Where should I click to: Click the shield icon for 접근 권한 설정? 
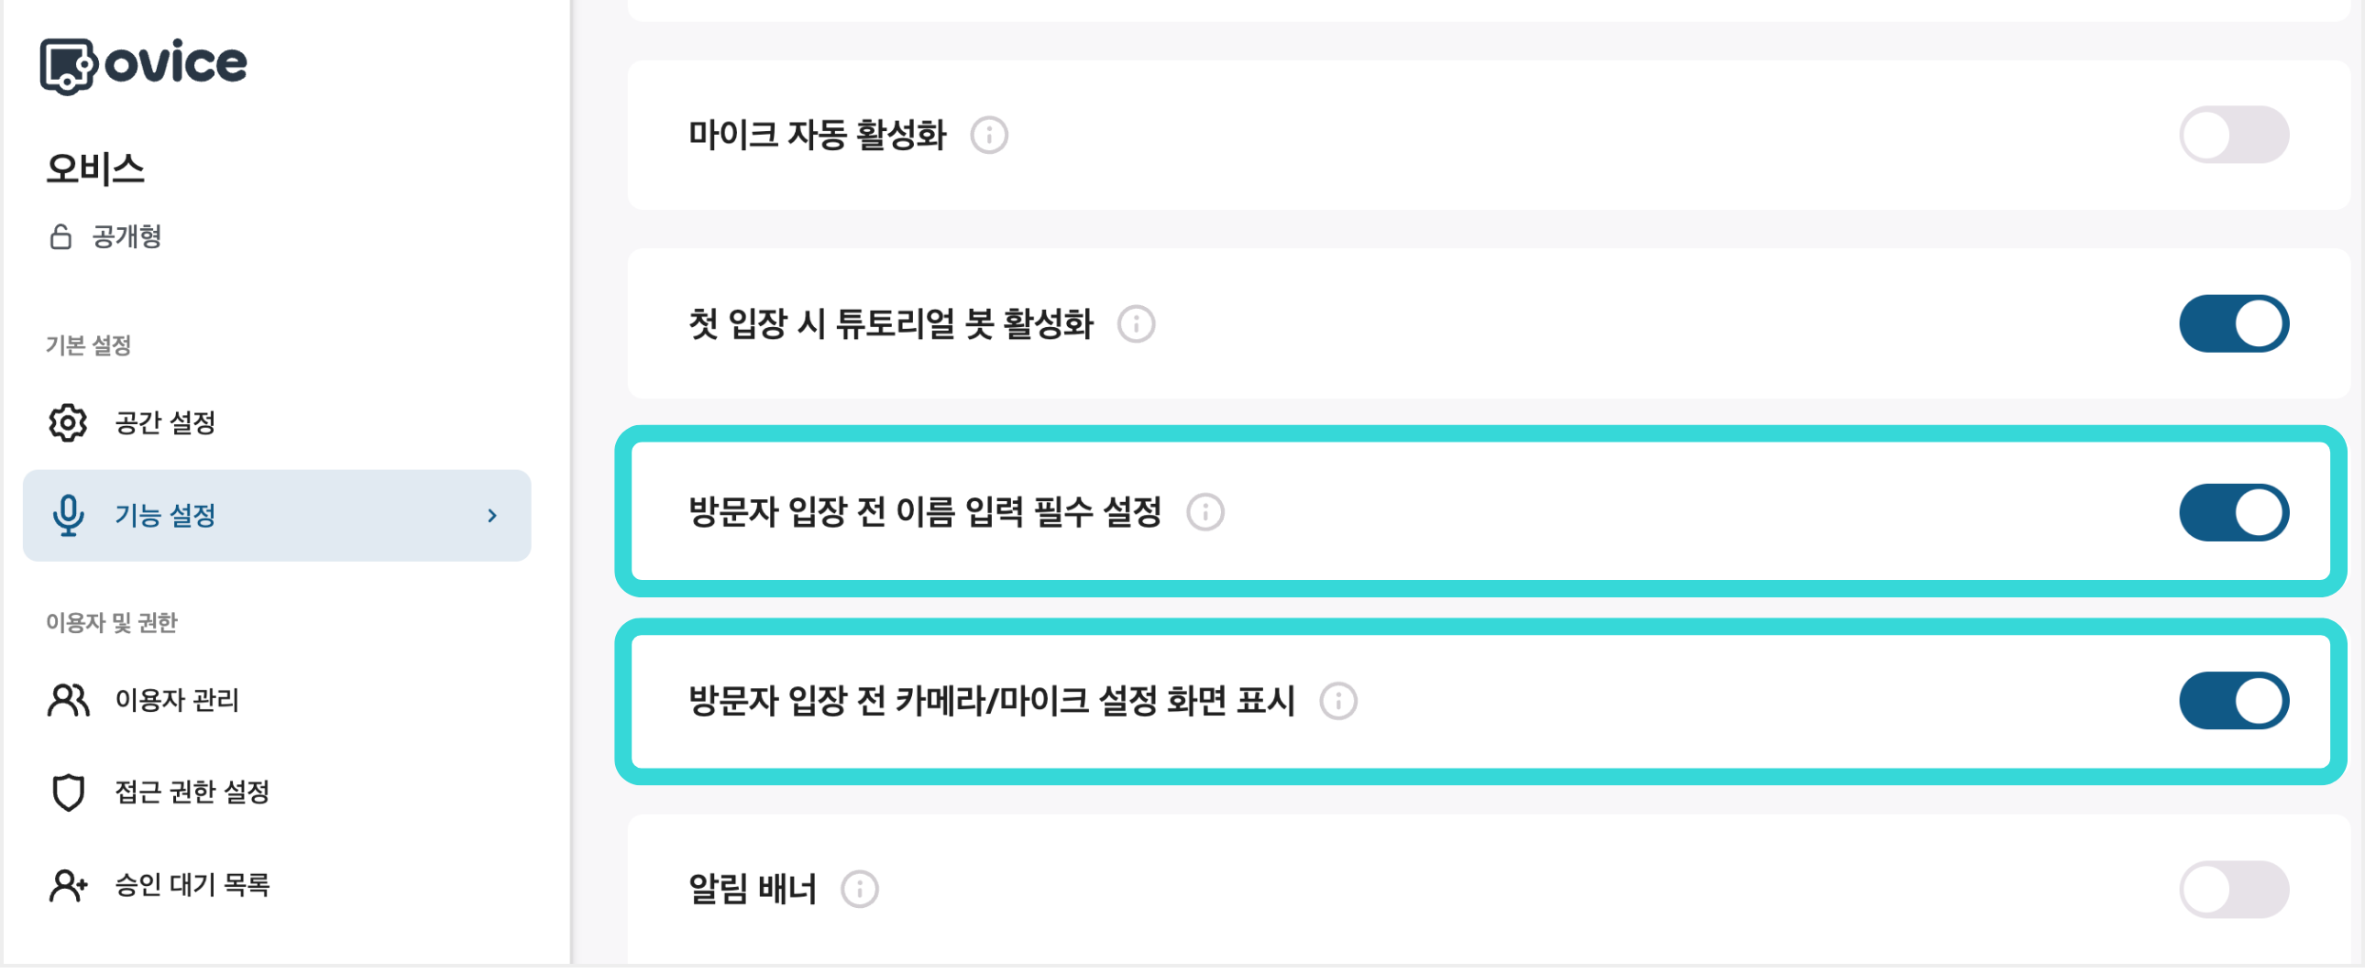(66, 793)
